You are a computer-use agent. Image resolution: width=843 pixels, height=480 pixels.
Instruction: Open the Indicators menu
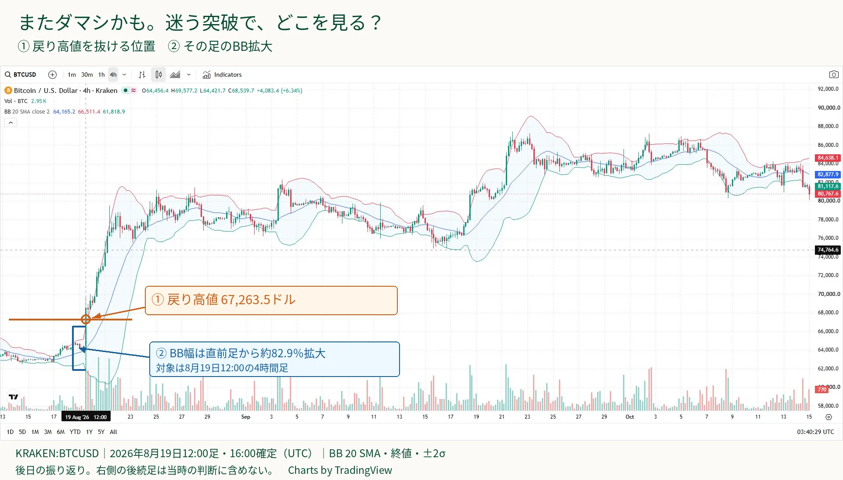coord(222,75)
